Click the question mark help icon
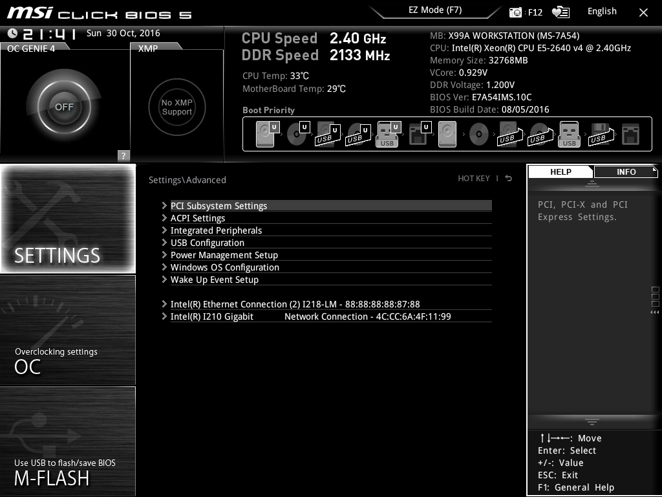 [x=123, y=155]
